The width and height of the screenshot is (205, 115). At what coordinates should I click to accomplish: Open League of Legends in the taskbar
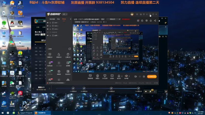pos(25,113)
